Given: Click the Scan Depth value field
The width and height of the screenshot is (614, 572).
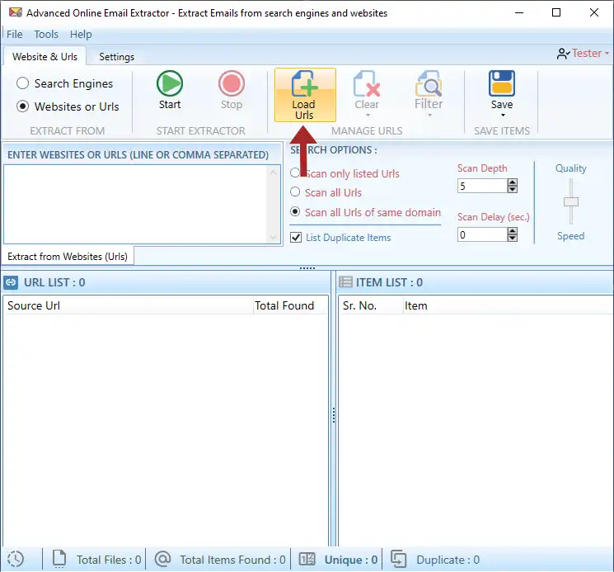Looking at the screenshot, I should click(482, 186).
